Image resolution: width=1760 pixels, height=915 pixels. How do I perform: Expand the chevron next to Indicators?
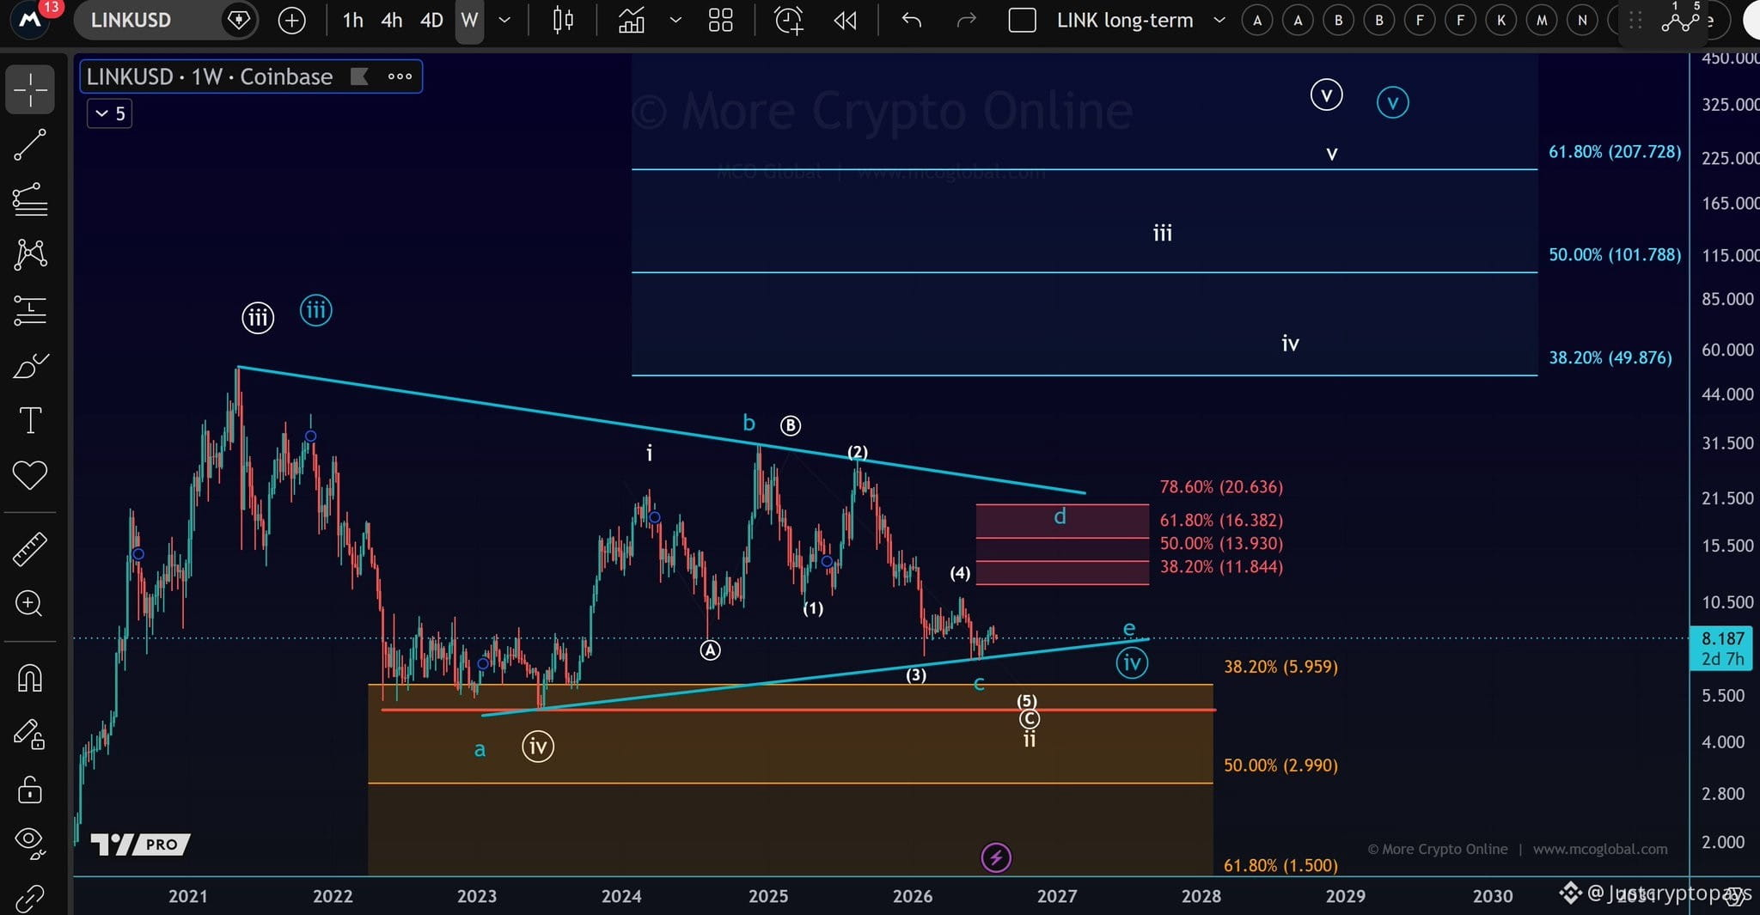coord(675,21)
